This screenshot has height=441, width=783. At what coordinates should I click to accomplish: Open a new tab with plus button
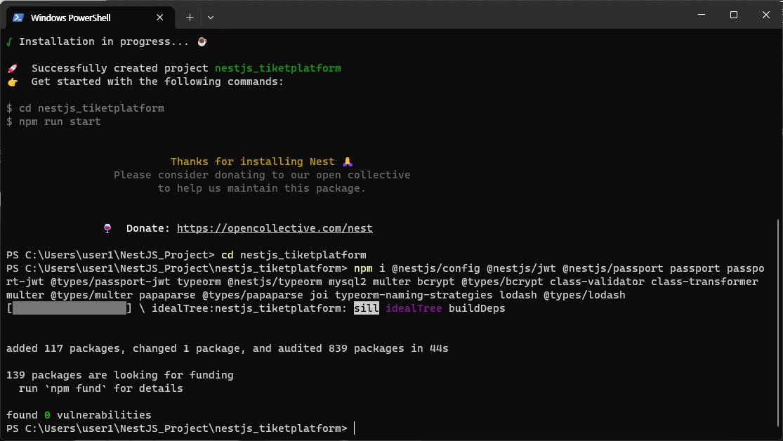click(x=190, y=18)
